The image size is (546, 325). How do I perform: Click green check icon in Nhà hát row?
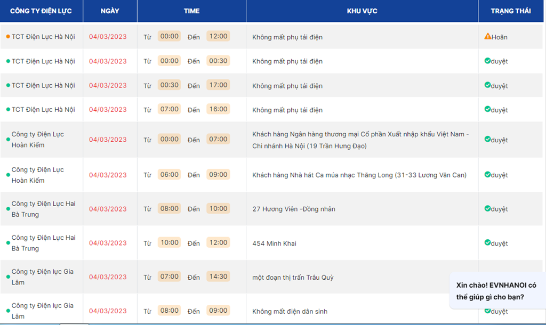[x=487, y=174]
